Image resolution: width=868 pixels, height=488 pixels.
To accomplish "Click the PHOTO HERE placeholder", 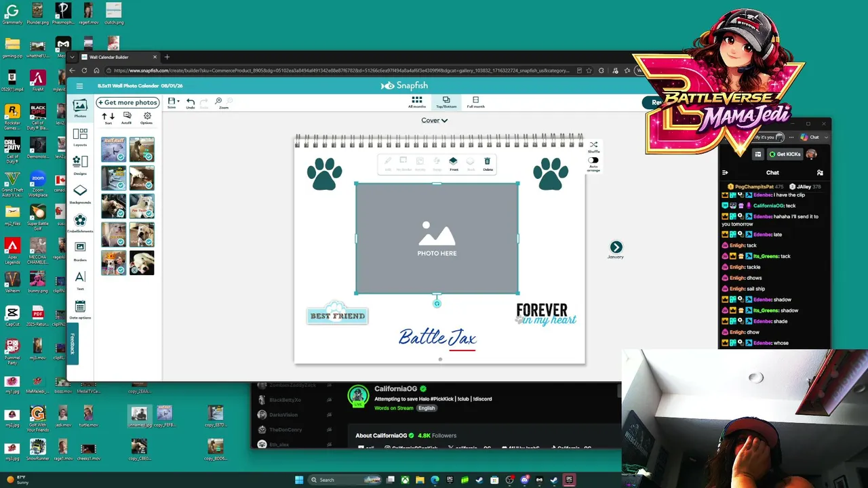I will (x=437, y=239).
